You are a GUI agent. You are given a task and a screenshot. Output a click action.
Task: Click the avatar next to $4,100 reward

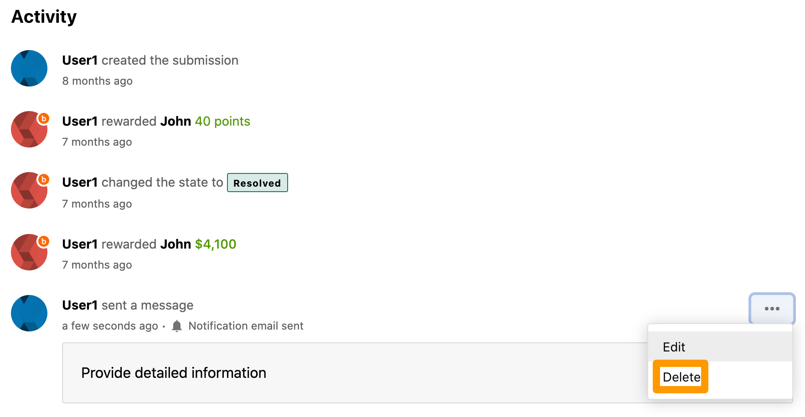[29, 252]
